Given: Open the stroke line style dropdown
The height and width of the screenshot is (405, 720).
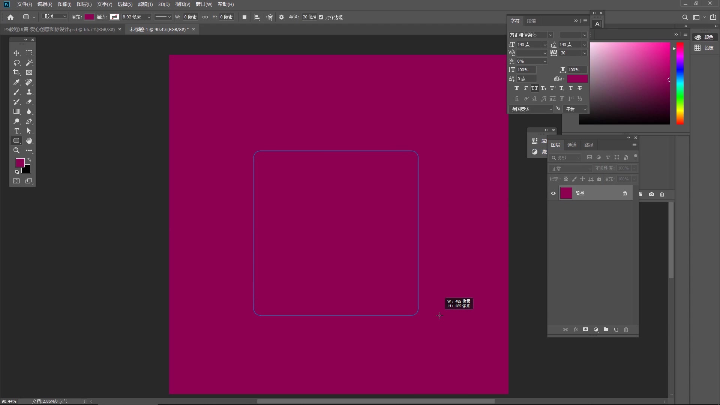Looking at the screenshot, I should [x=163, y=17].
